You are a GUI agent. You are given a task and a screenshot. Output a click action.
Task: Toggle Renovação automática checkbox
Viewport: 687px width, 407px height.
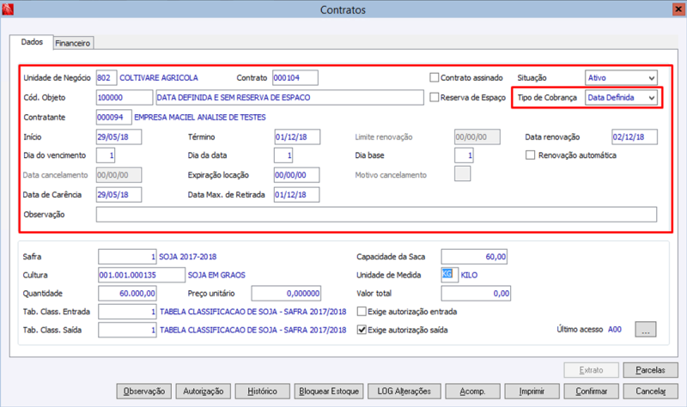click(530, 155)
